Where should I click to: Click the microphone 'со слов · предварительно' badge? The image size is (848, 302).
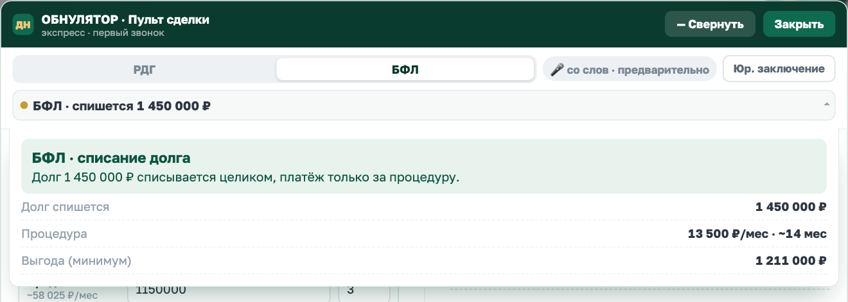630,69
